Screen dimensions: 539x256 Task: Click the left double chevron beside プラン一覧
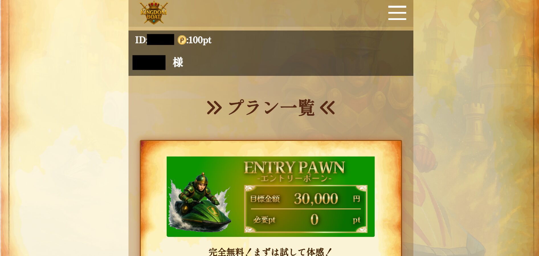[214, 108]
